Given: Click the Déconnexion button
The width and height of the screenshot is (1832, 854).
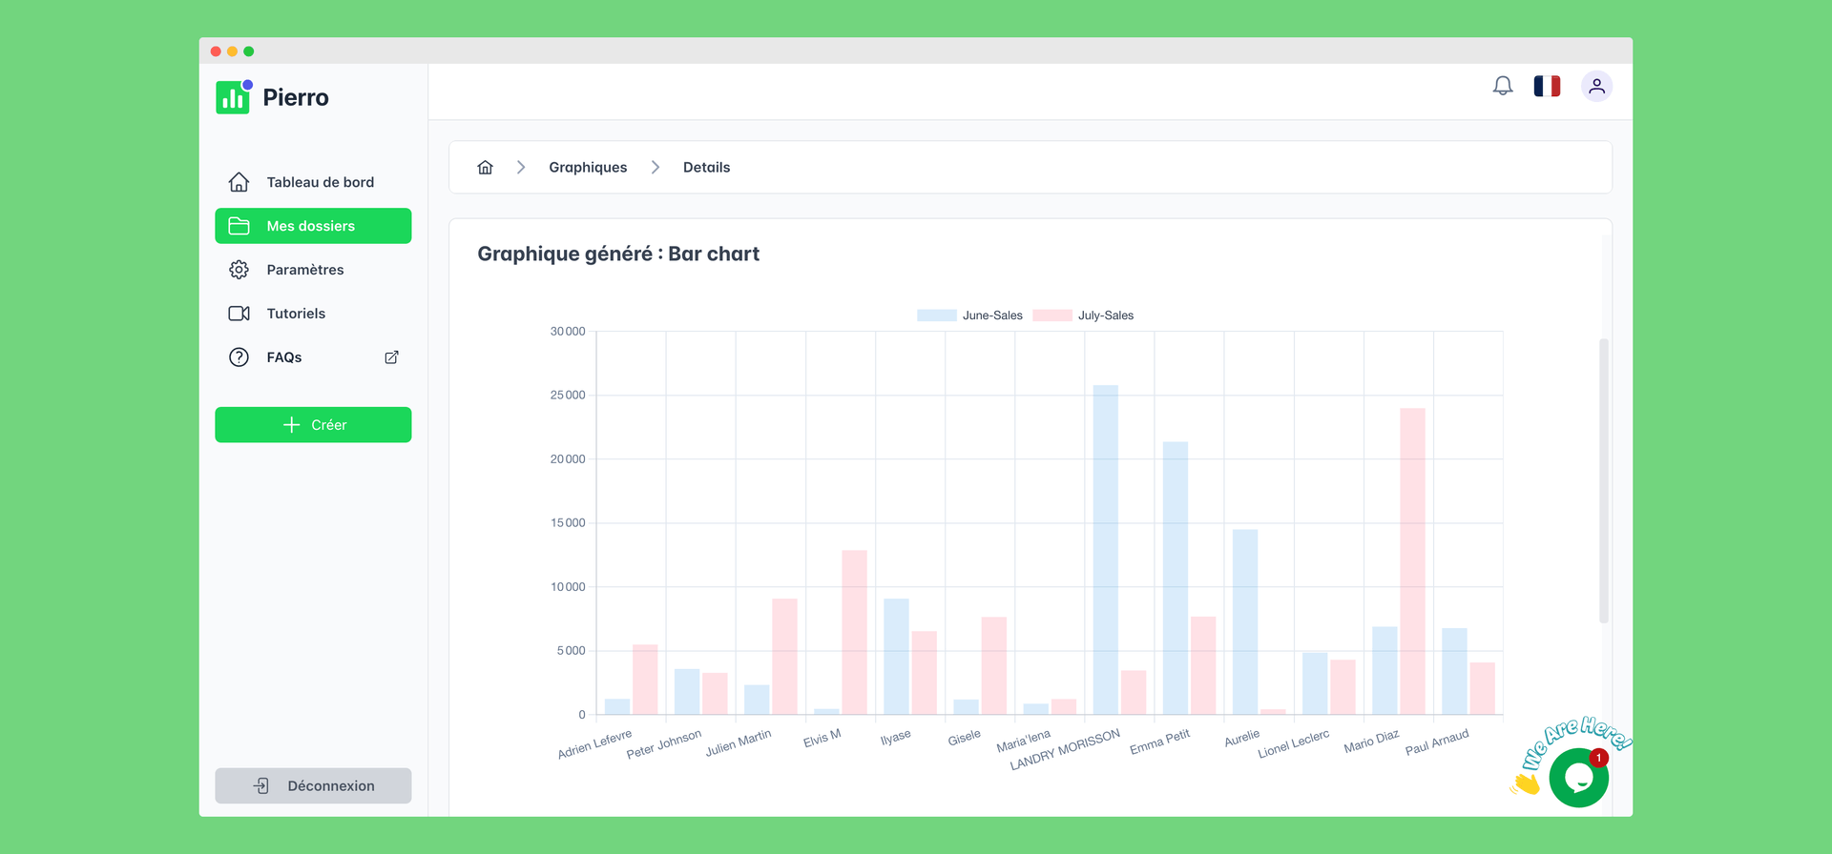Looking at the screenshot, I should tap(313, 785).
